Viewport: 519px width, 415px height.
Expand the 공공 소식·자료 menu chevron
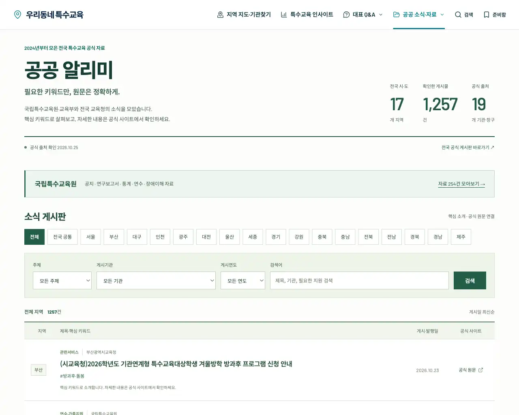[442, 15]
